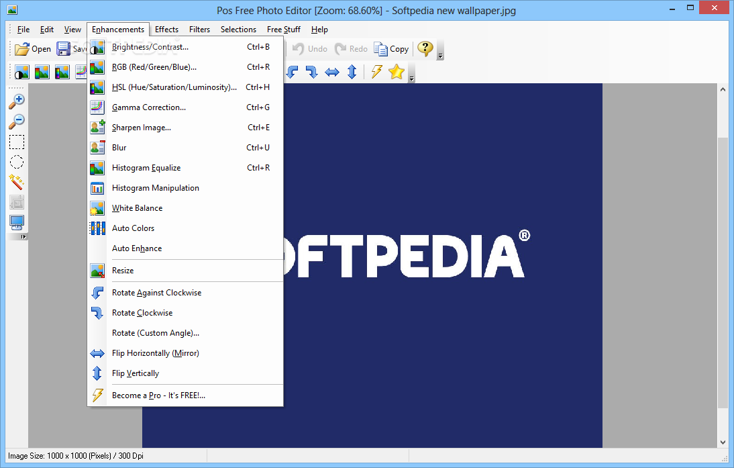Click the monitor screen tool icon
Screen dimensions: 734x468
[17, 222]
